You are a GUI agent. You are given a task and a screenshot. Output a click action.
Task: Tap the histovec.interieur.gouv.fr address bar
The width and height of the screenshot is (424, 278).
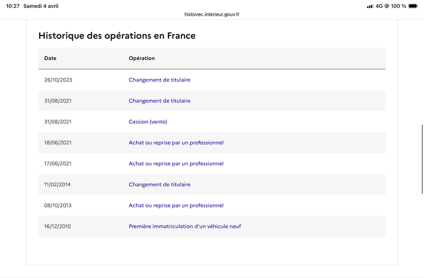212,15
